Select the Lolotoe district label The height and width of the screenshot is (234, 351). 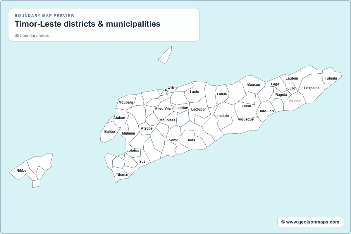[133, 151]
